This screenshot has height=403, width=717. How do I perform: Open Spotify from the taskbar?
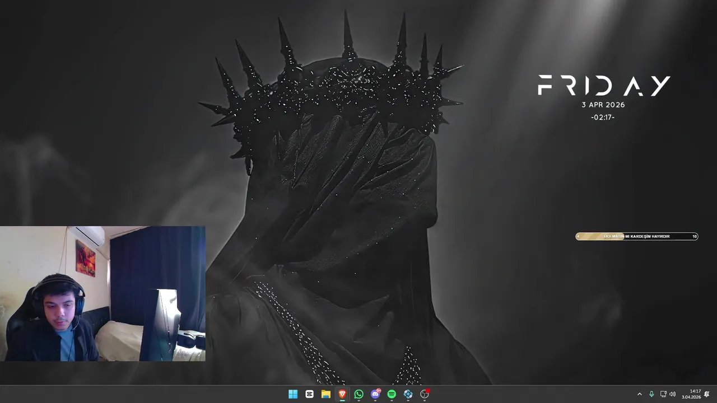[x=392, y=394]
